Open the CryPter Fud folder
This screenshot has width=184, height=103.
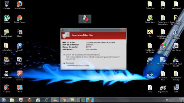(x=150, y=5)
